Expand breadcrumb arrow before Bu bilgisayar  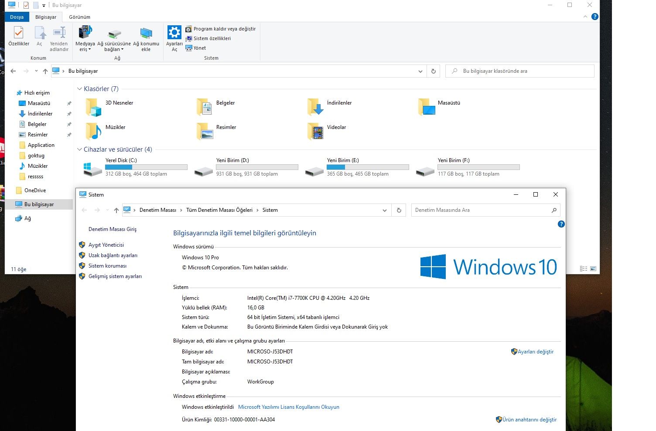pyautogui.click(x=64, y=71)
